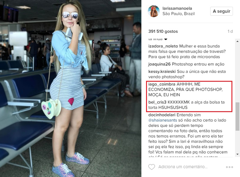Click the A seguir follow button
The image size is (240, 177).
click(x=221, y=11)
